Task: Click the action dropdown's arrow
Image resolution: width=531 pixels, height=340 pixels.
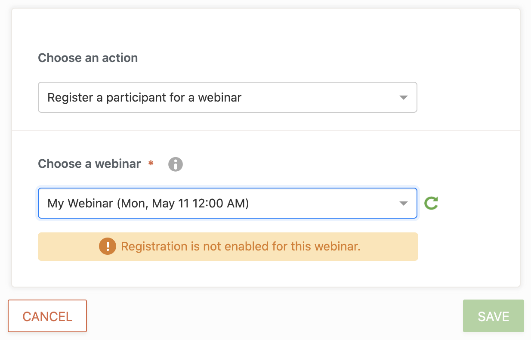Action: coord(403,98)
